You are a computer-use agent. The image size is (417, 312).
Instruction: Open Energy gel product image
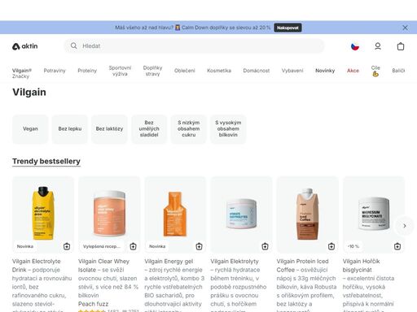click(x=175, y=214)
